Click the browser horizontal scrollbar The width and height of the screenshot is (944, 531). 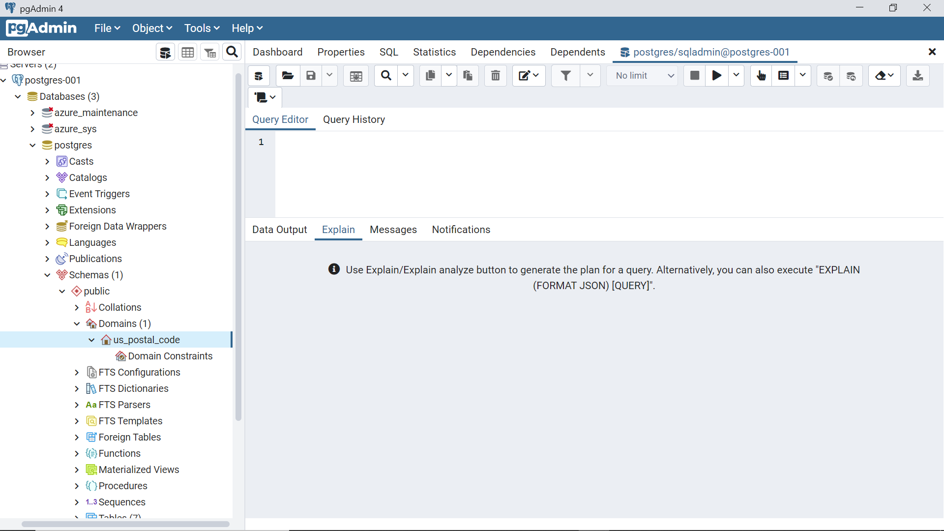125,524
